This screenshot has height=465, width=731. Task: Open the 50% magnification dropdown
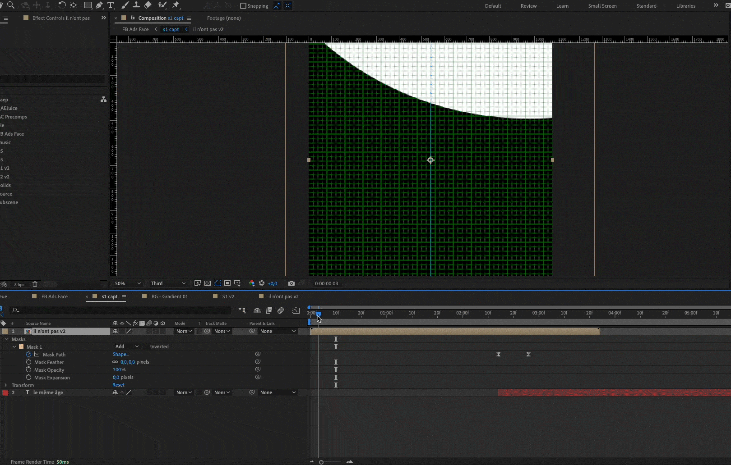[x=128, y=283]
